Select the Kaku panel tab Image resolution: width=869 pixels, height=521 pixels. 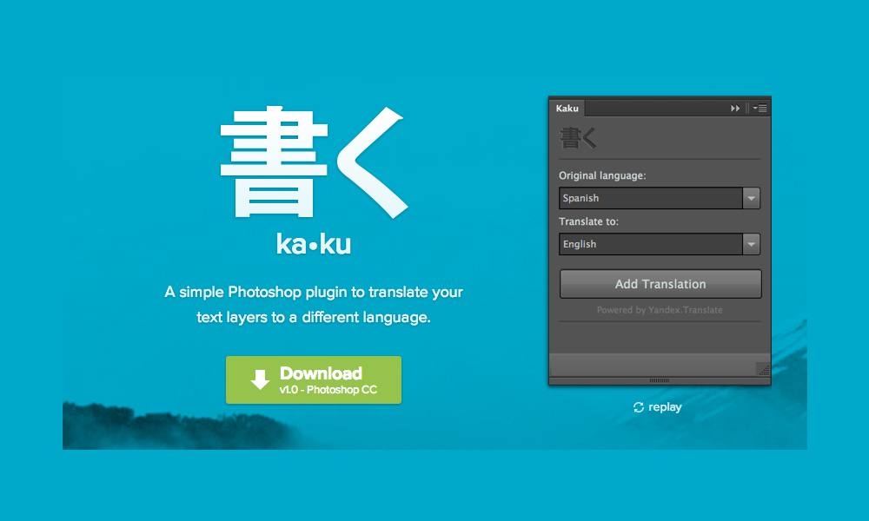(567, 108)
